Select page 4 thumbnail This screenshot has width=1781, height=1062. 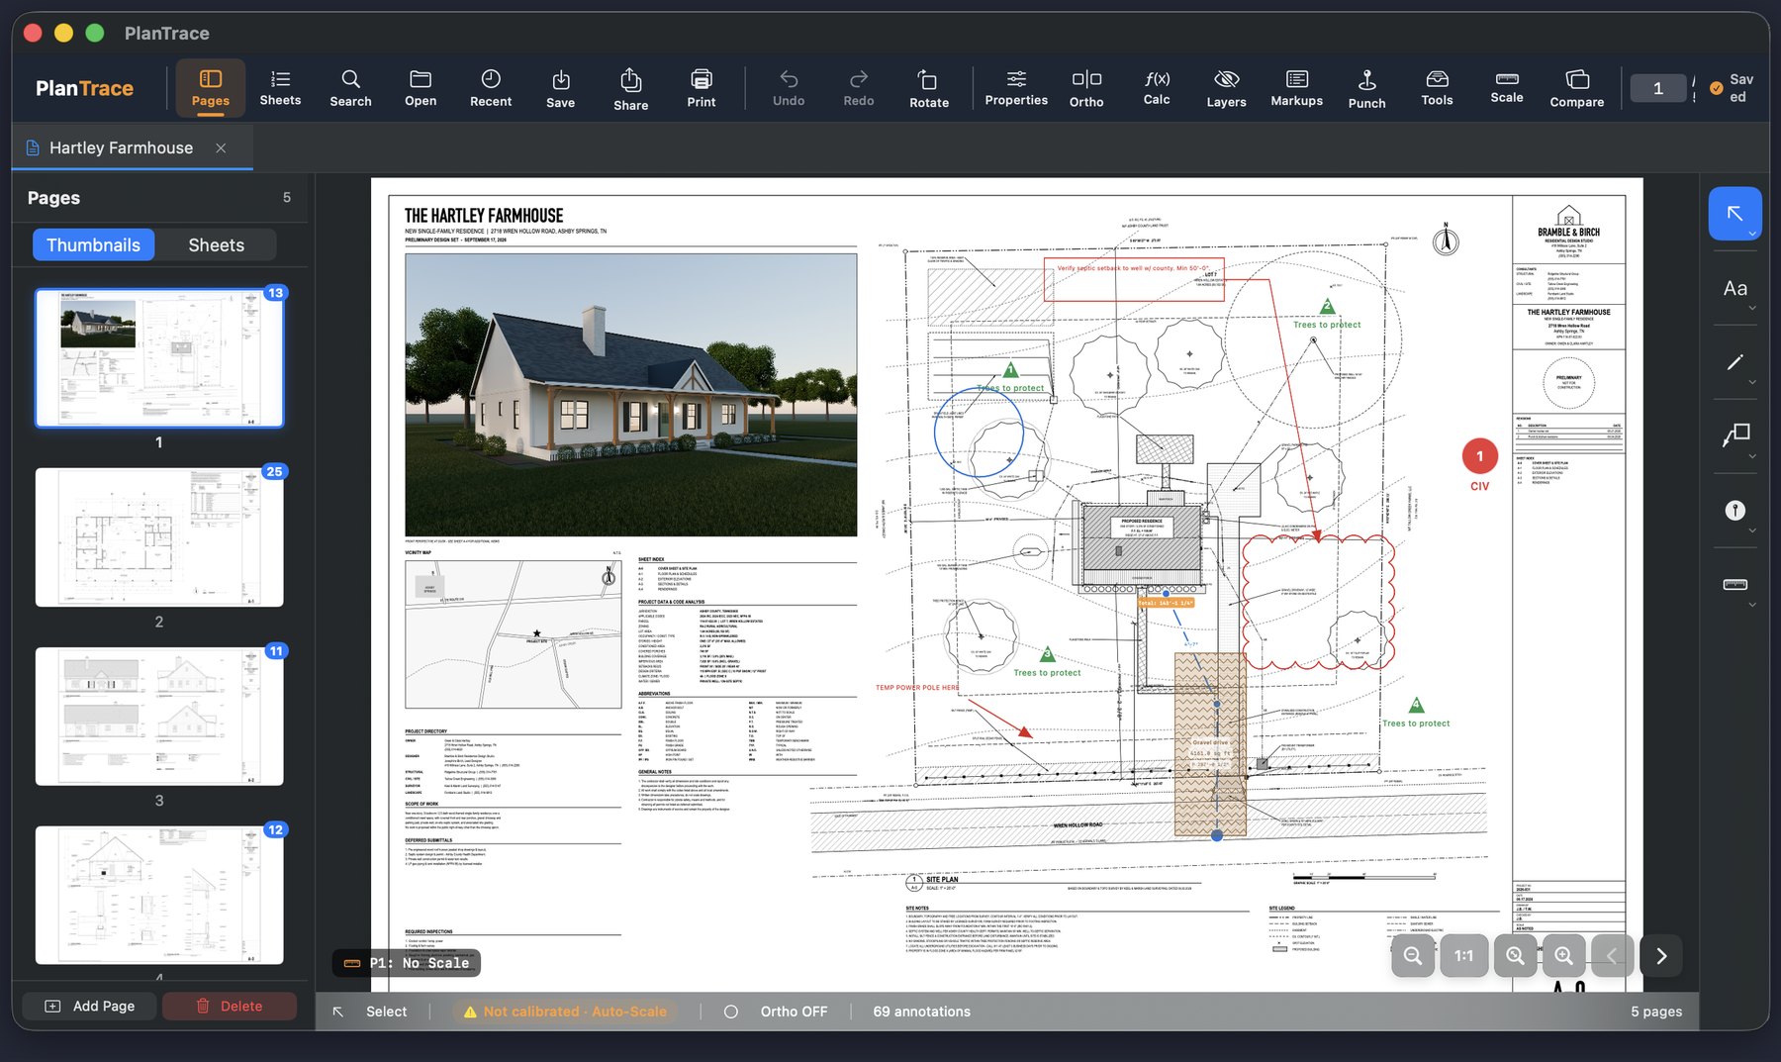pyautogui.click(x=159, y=895)
